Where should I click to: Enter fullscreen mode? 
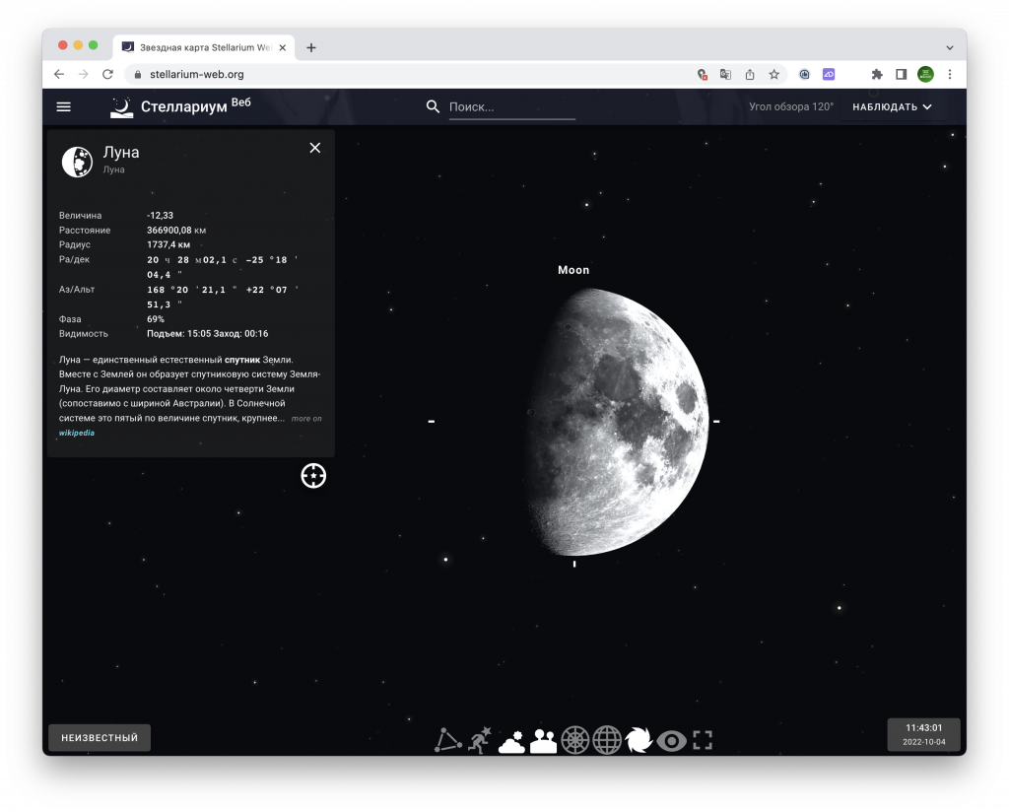tap(703, 740)
